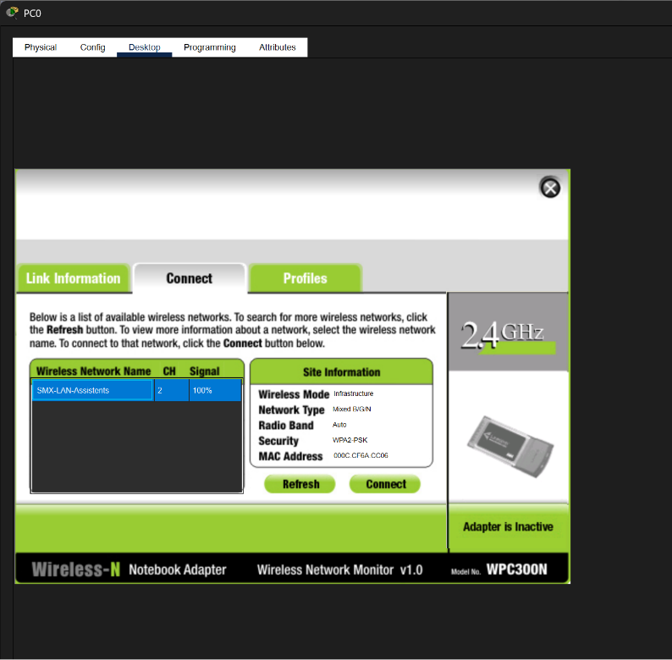This screenshot has width=672, height=660.
Task: Click the green Connect button
Action: [385, 484]
